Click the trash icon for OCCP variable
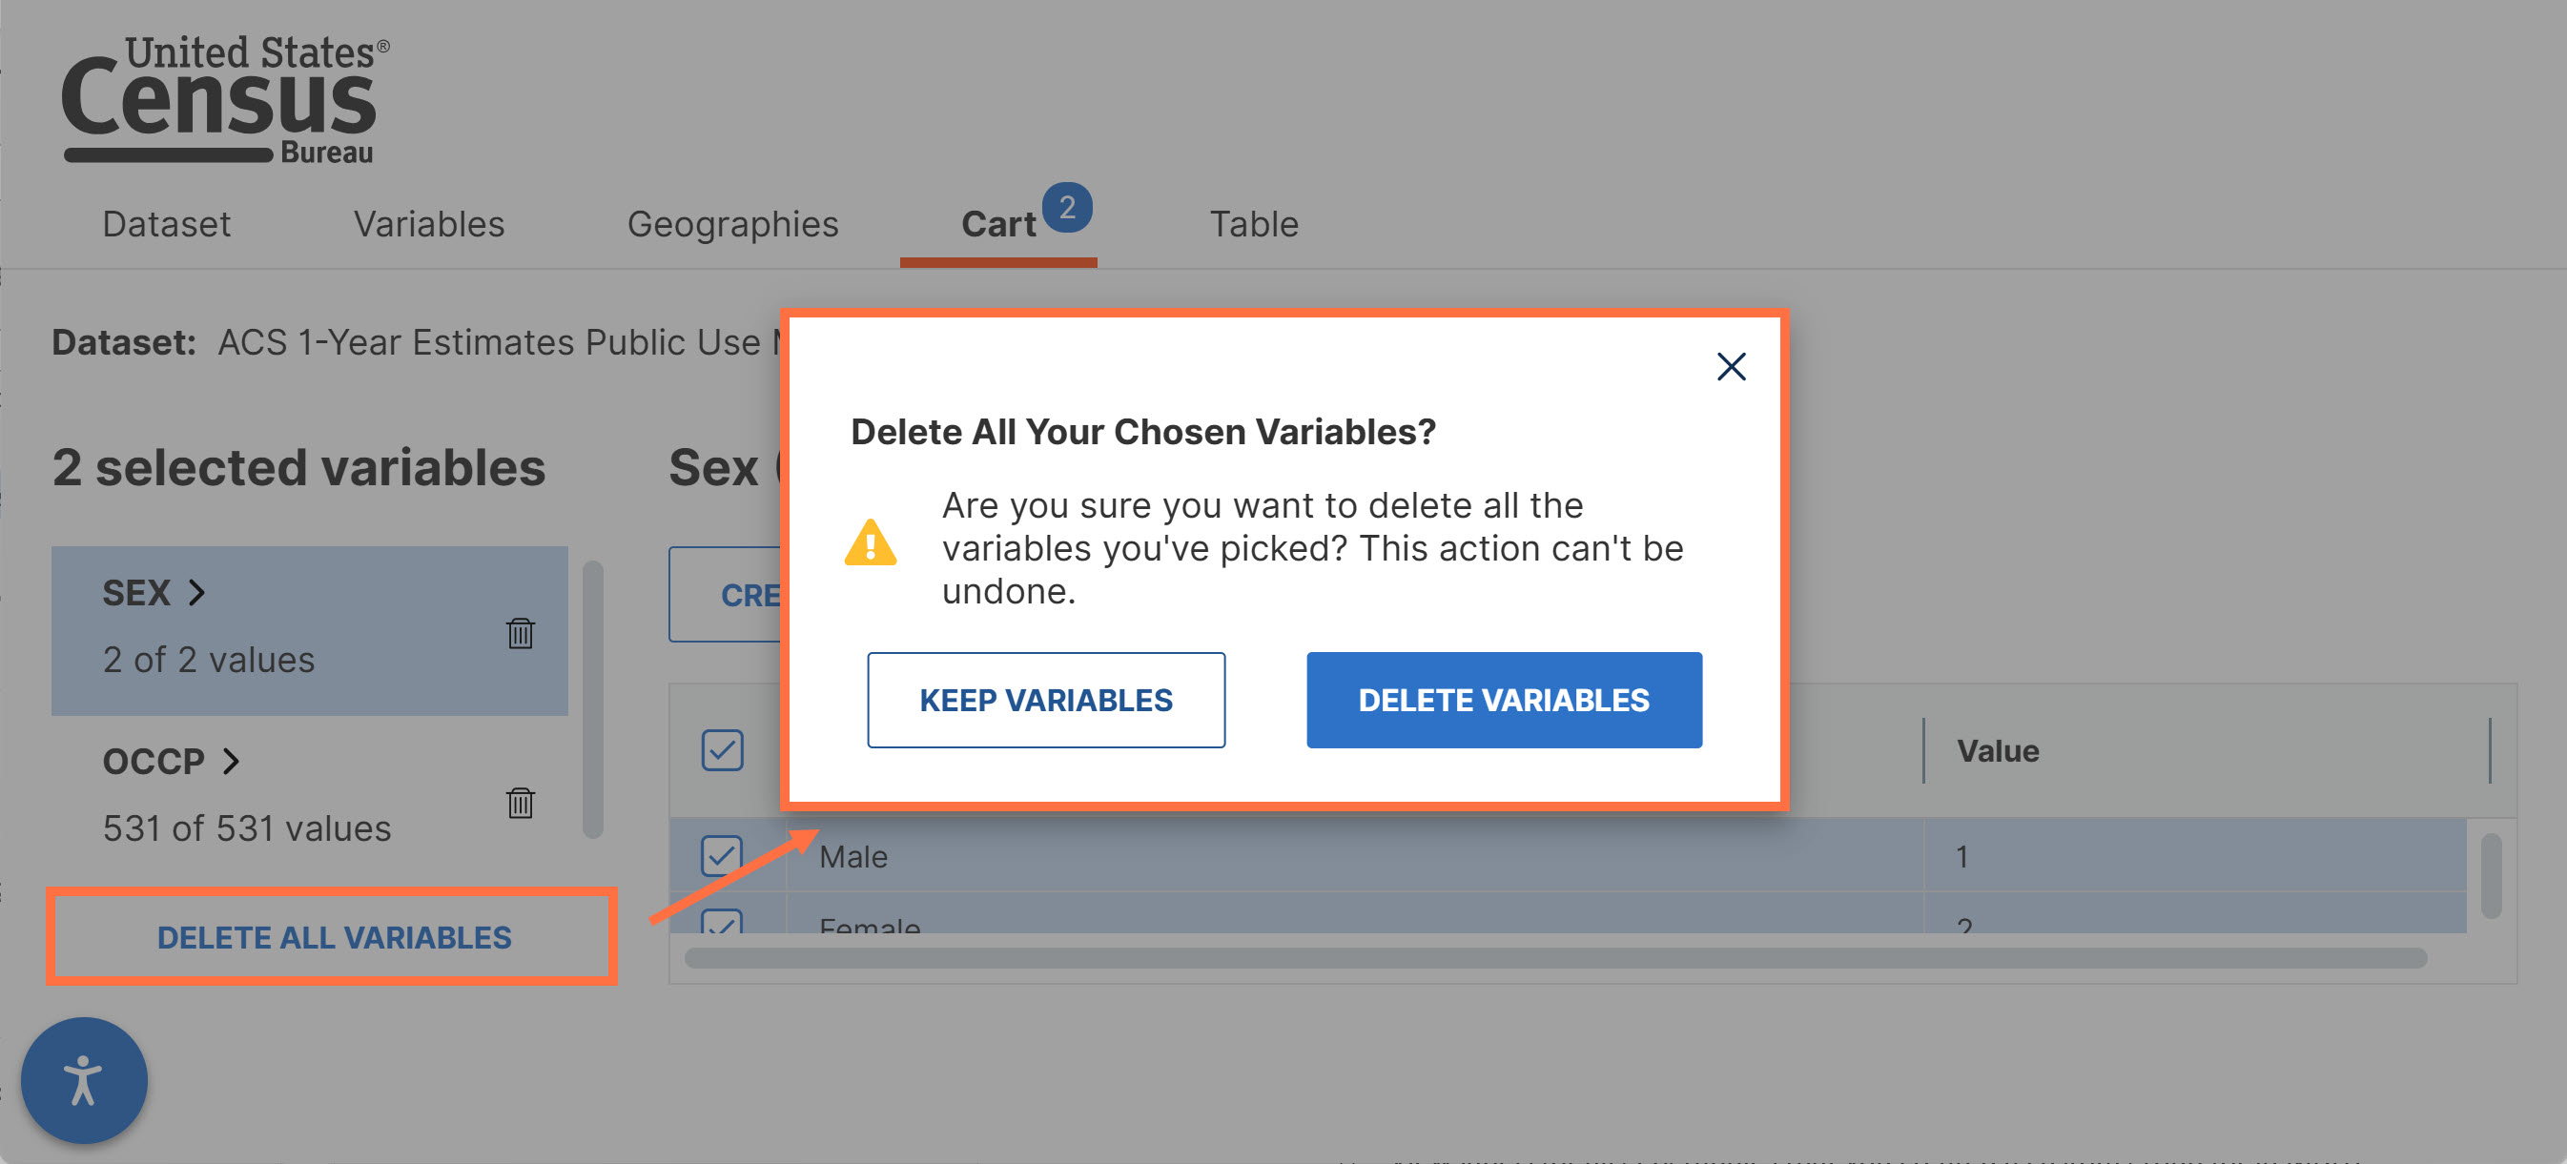2567x1164 pixels. (521, 803)
